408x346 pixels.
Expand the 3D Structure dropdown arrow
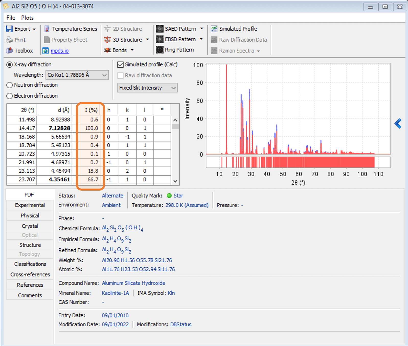[x=147, y=40]
